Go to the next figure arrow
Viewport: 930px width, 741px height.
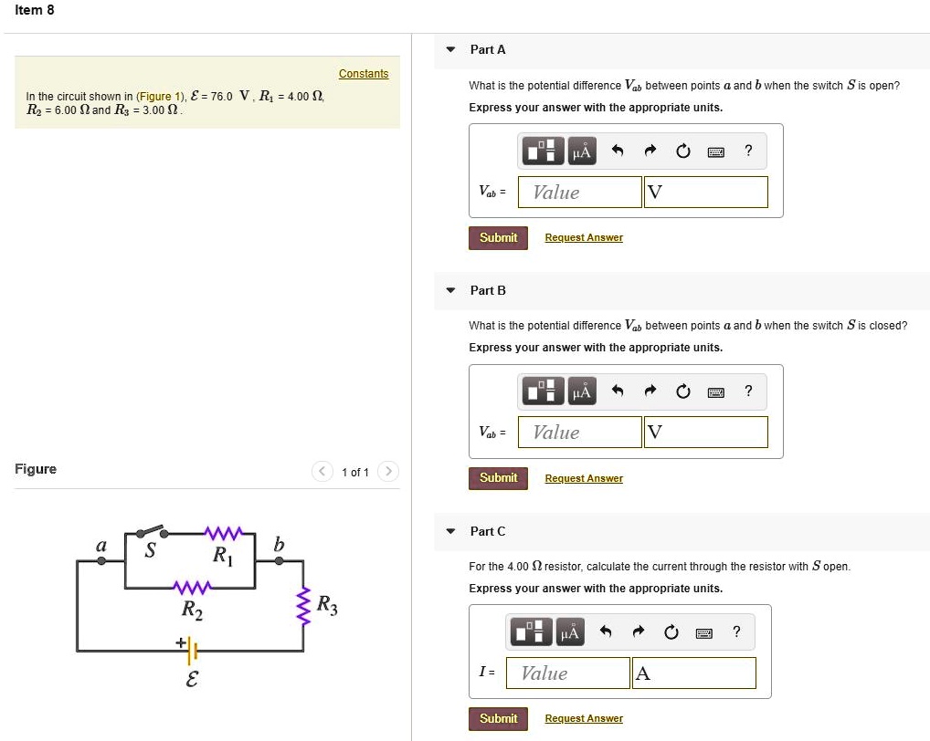coord(389,472)
